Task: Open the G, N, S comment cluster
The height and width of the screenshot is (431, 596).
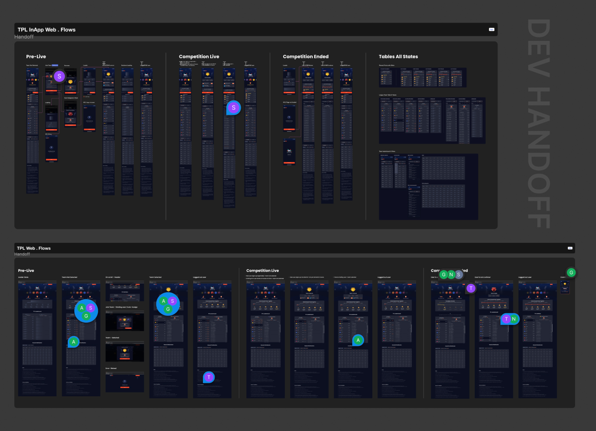Action: [x=451, y=275]
